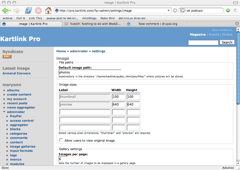Open the browser Home page icon
Viewport: 240px width, 170px height.
tap(48, 10)
